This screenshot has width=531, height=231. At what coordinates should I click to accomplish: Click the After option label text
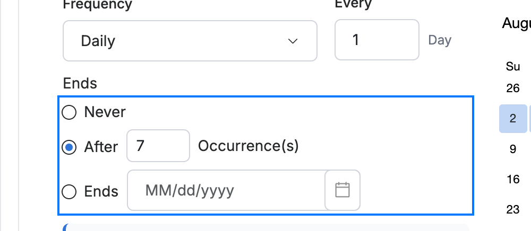101,147
